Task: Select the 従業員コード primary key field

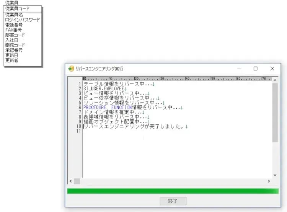Action: click(17, 8)
